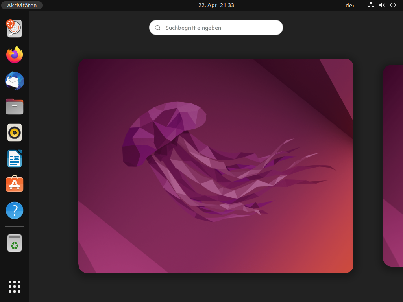Select the main workspace thumbnail with jellyfish
403x302 pixels.
(x=216, y=166)
